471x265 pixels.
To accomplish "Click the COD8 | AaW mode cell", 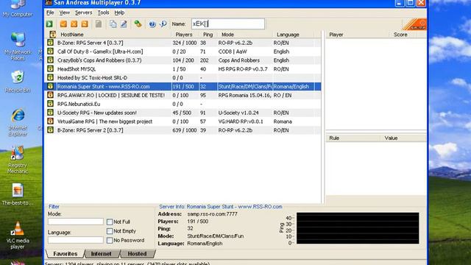I will click(x=233, y=52).
